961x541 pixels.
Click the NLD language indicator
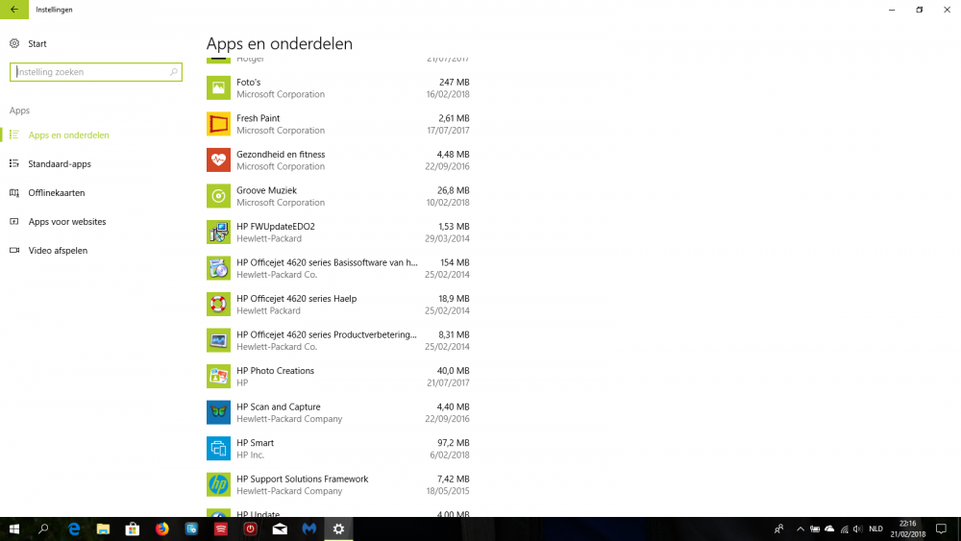pos(875,529)
